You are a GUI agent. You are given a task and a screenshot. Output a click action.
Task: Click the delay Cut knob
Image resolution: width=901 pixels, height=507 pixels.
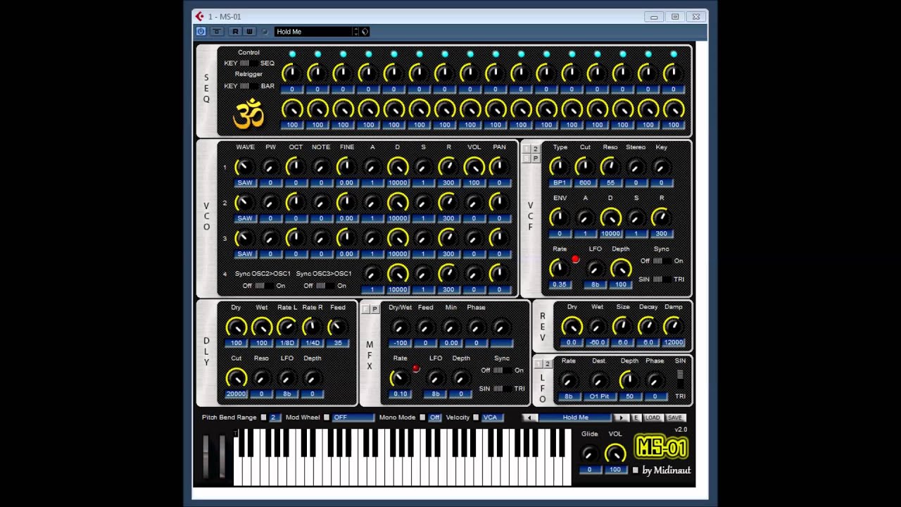tap(236, 378)
